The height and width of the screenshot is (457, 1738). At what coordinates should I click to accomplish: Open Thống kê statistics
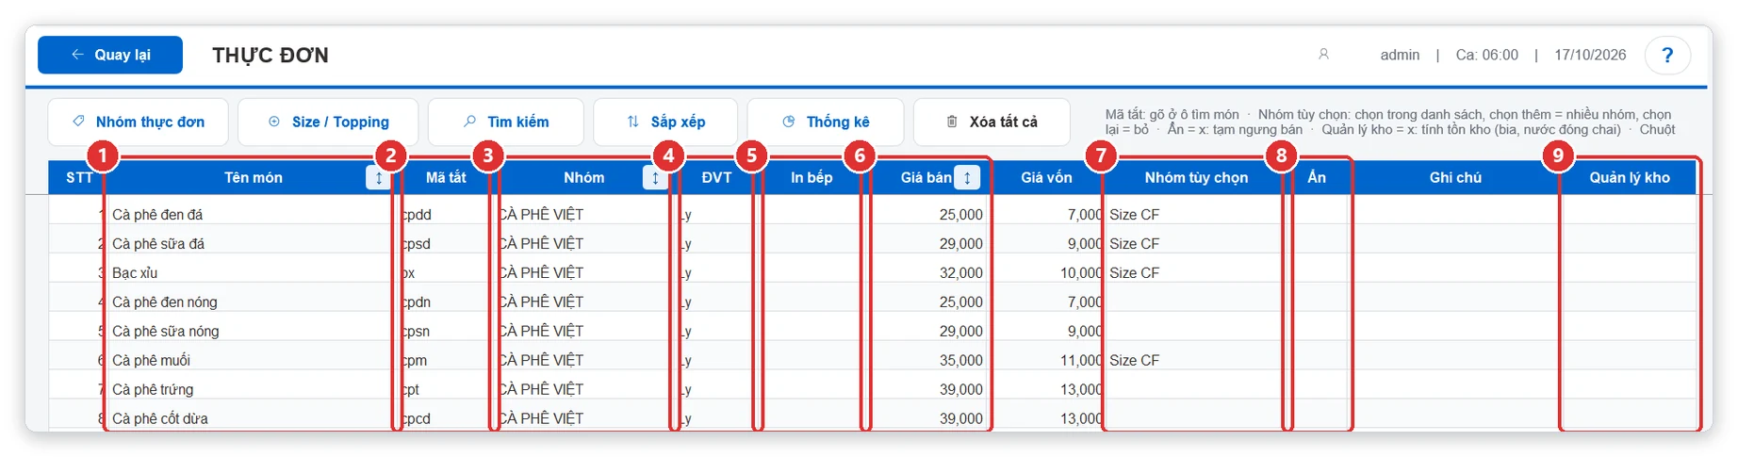(x=826, y=122)
